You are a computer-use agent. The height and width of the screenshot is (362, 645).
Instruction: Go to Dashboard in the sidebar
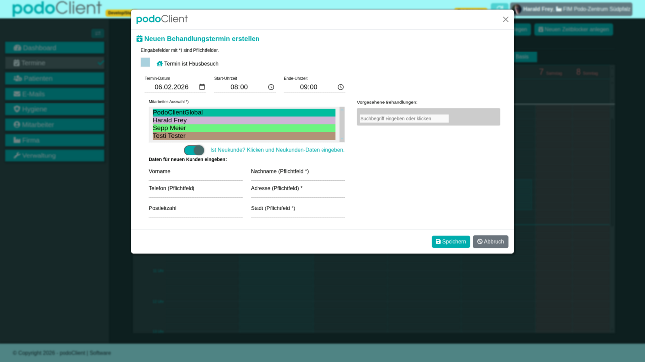(55, 48)
